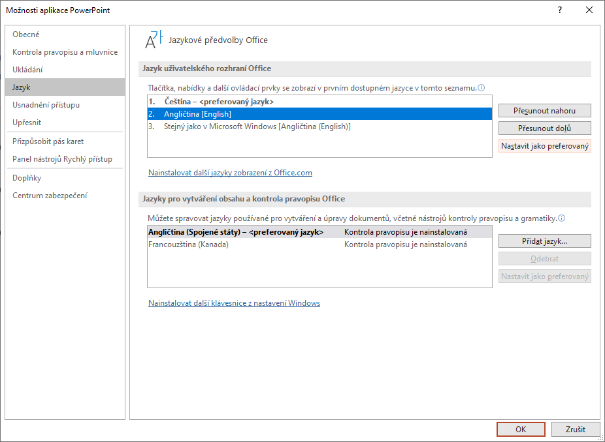Open the Obecné settings category
Viewport: 605px width, 442px height.
(x=26, y=35)
